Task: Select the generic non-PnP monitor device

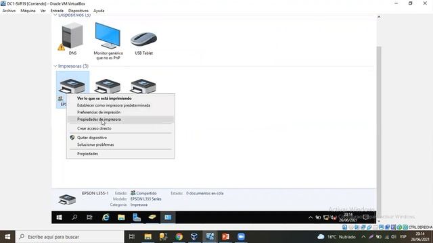Action: pos(108,36)
